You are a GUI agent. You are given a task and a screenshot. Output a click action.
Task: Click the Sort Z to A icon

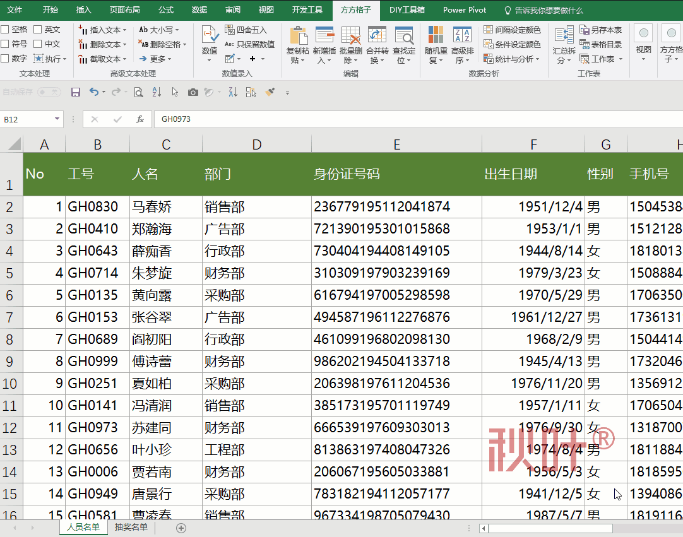[233, 92]
